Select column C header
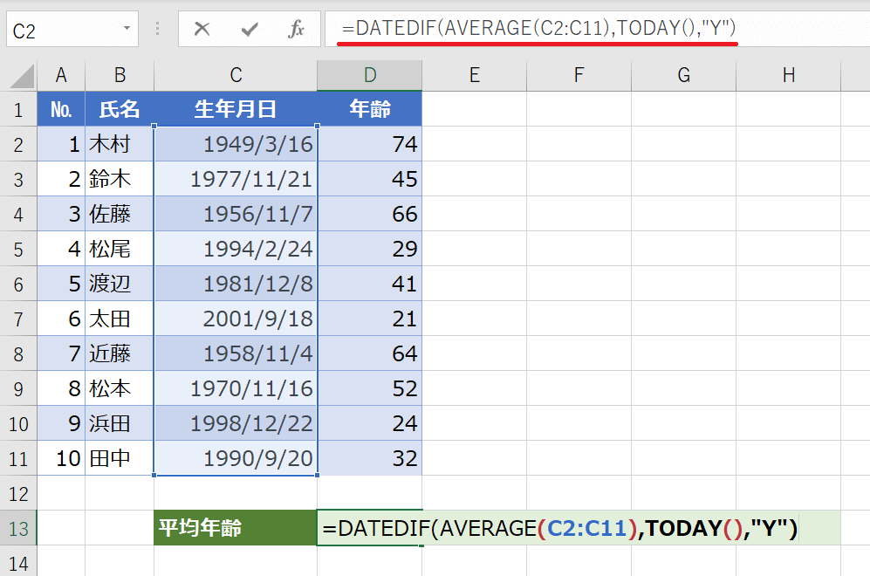870x576 pixels. pos(236,75)
